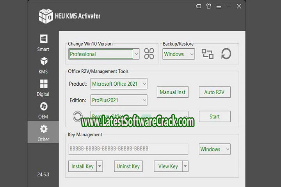This screenshot has width=281, height=187.
Task: Click the Uninst Key button
Action: tap(128, 166)
